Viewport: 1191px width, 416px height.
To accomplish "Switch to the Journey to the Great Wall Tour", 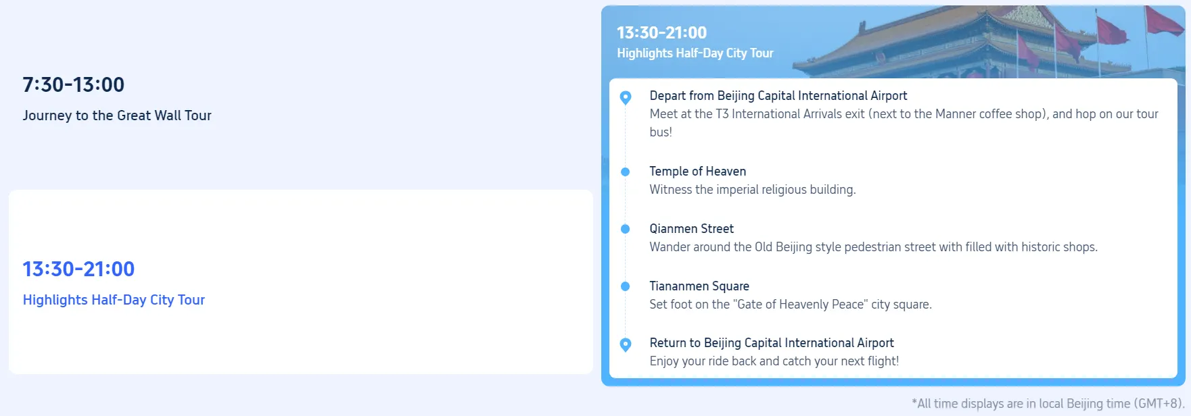I will 117,115.
